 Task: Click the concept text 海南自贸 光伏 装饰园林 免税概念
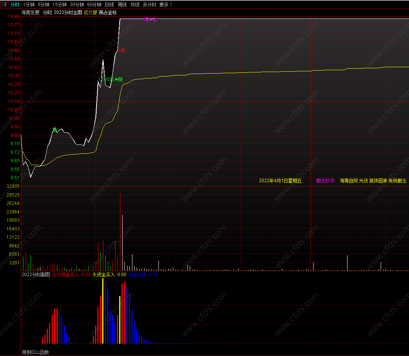tap(373, 181)
